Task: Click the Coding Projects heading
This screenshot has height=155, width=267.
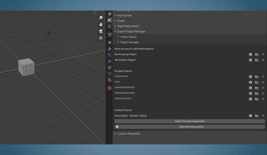Action: (x=123, y=110)
